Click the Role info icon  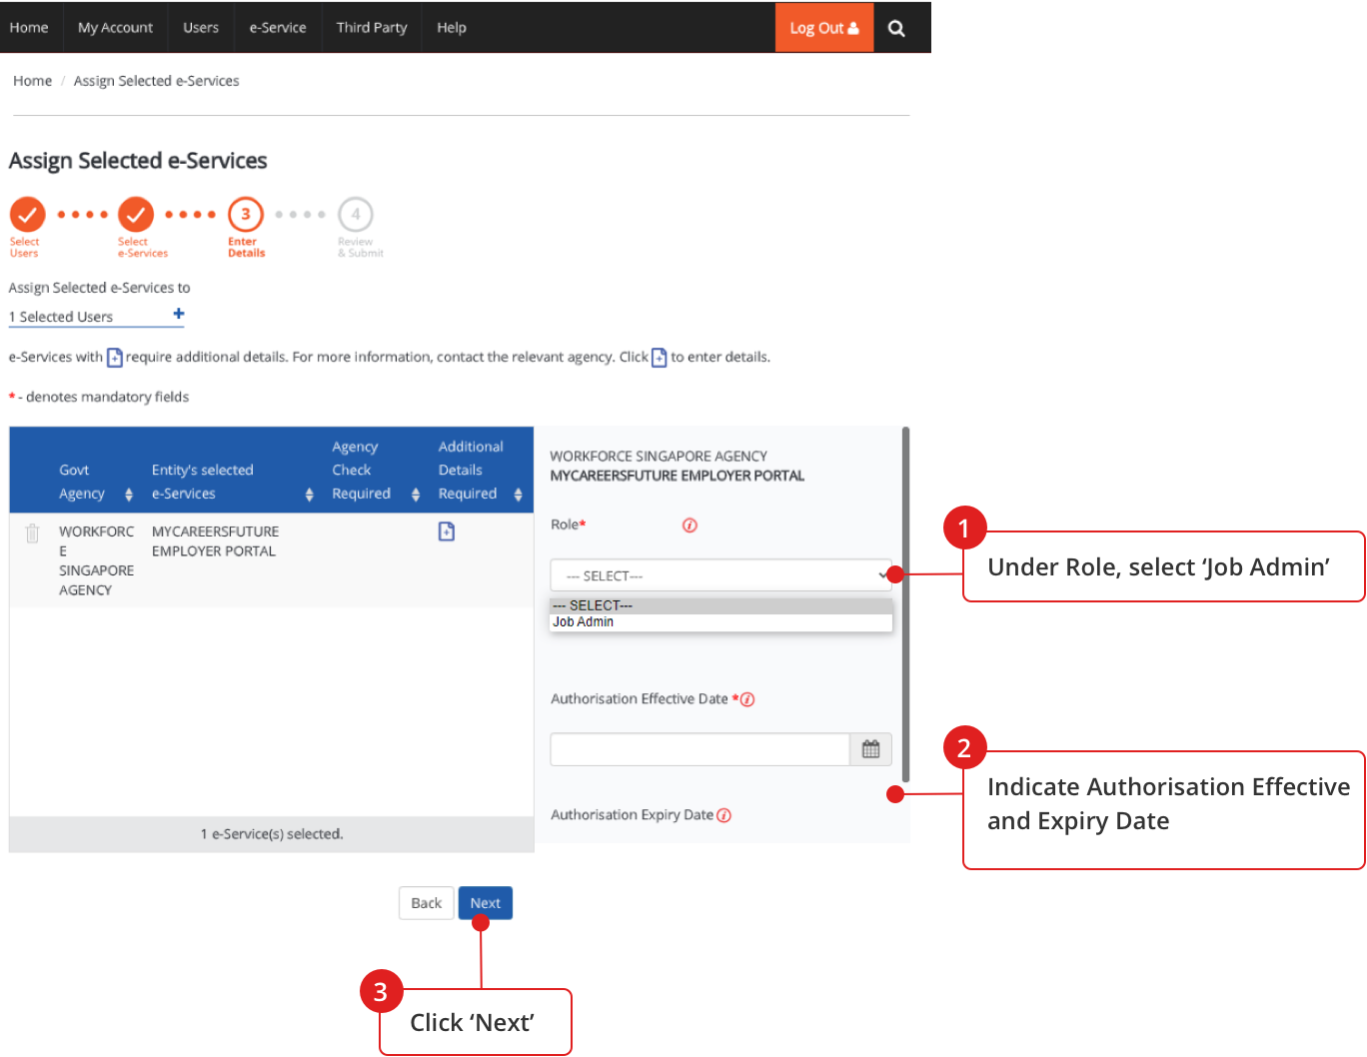coord(689,526)
